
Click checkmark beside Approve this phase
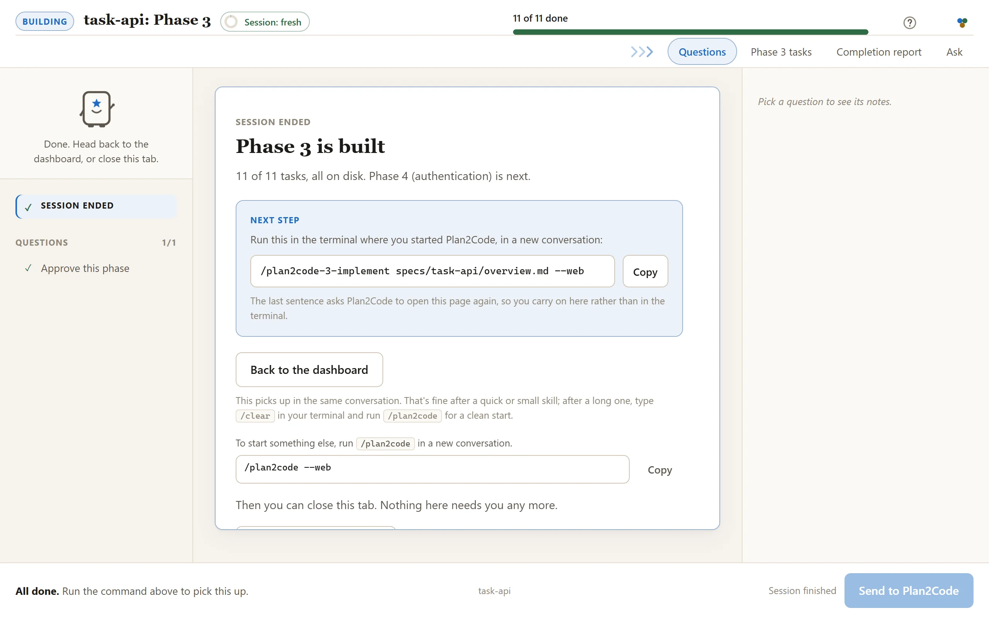click(28, 268)
